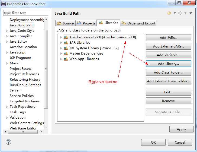Image resolution: width=197 pixels, height=152 pixels.
Task: Click Add External Class Folder button
Action: point(169,81)
